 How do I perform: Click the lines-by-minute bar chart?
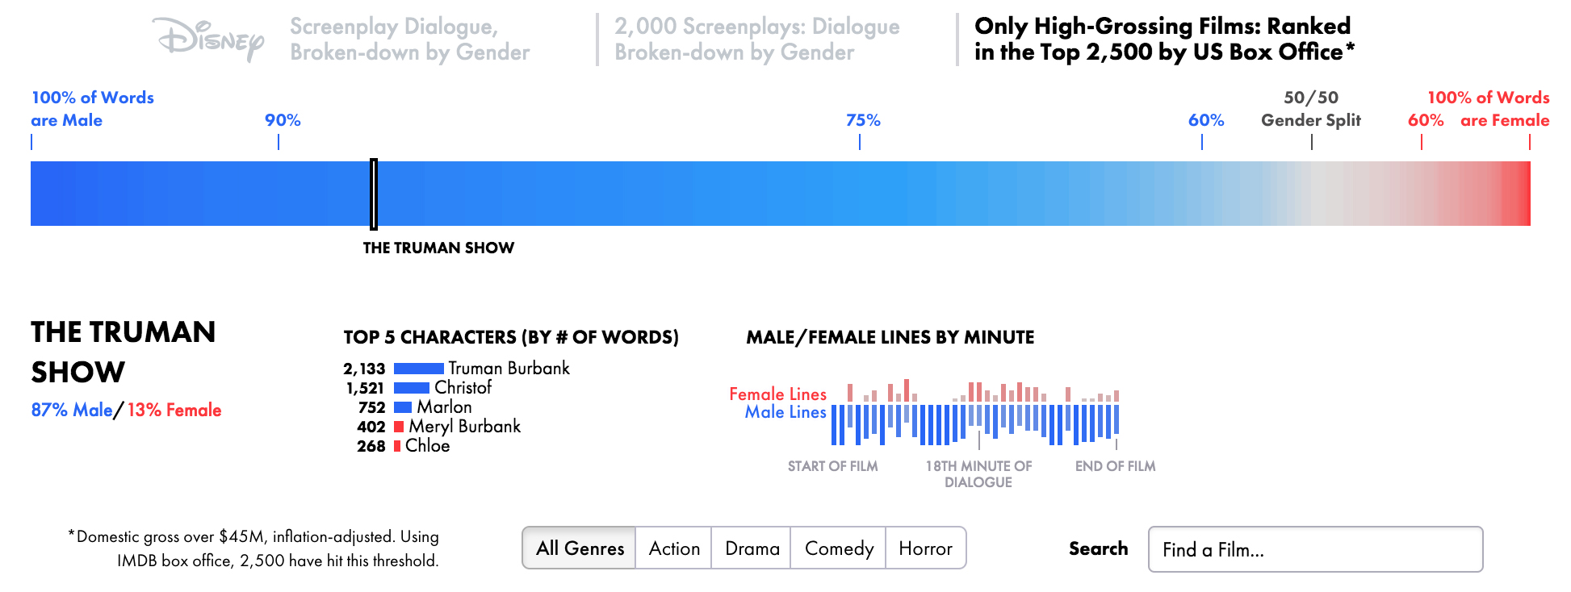point(975,413)
